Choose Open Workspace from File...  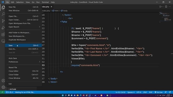pyautogui.click(x=24, y=23)
